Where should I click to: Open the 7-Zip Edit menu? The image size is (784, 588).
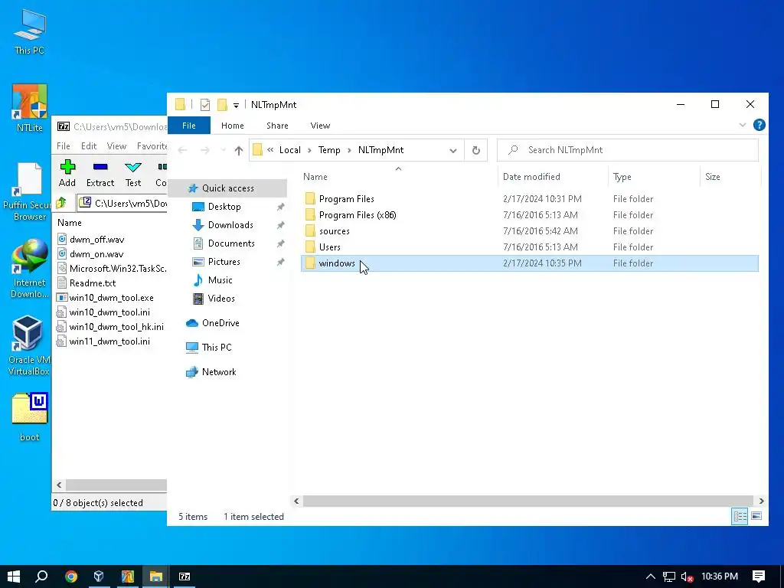pyautogui.click(x=89, y=146)
